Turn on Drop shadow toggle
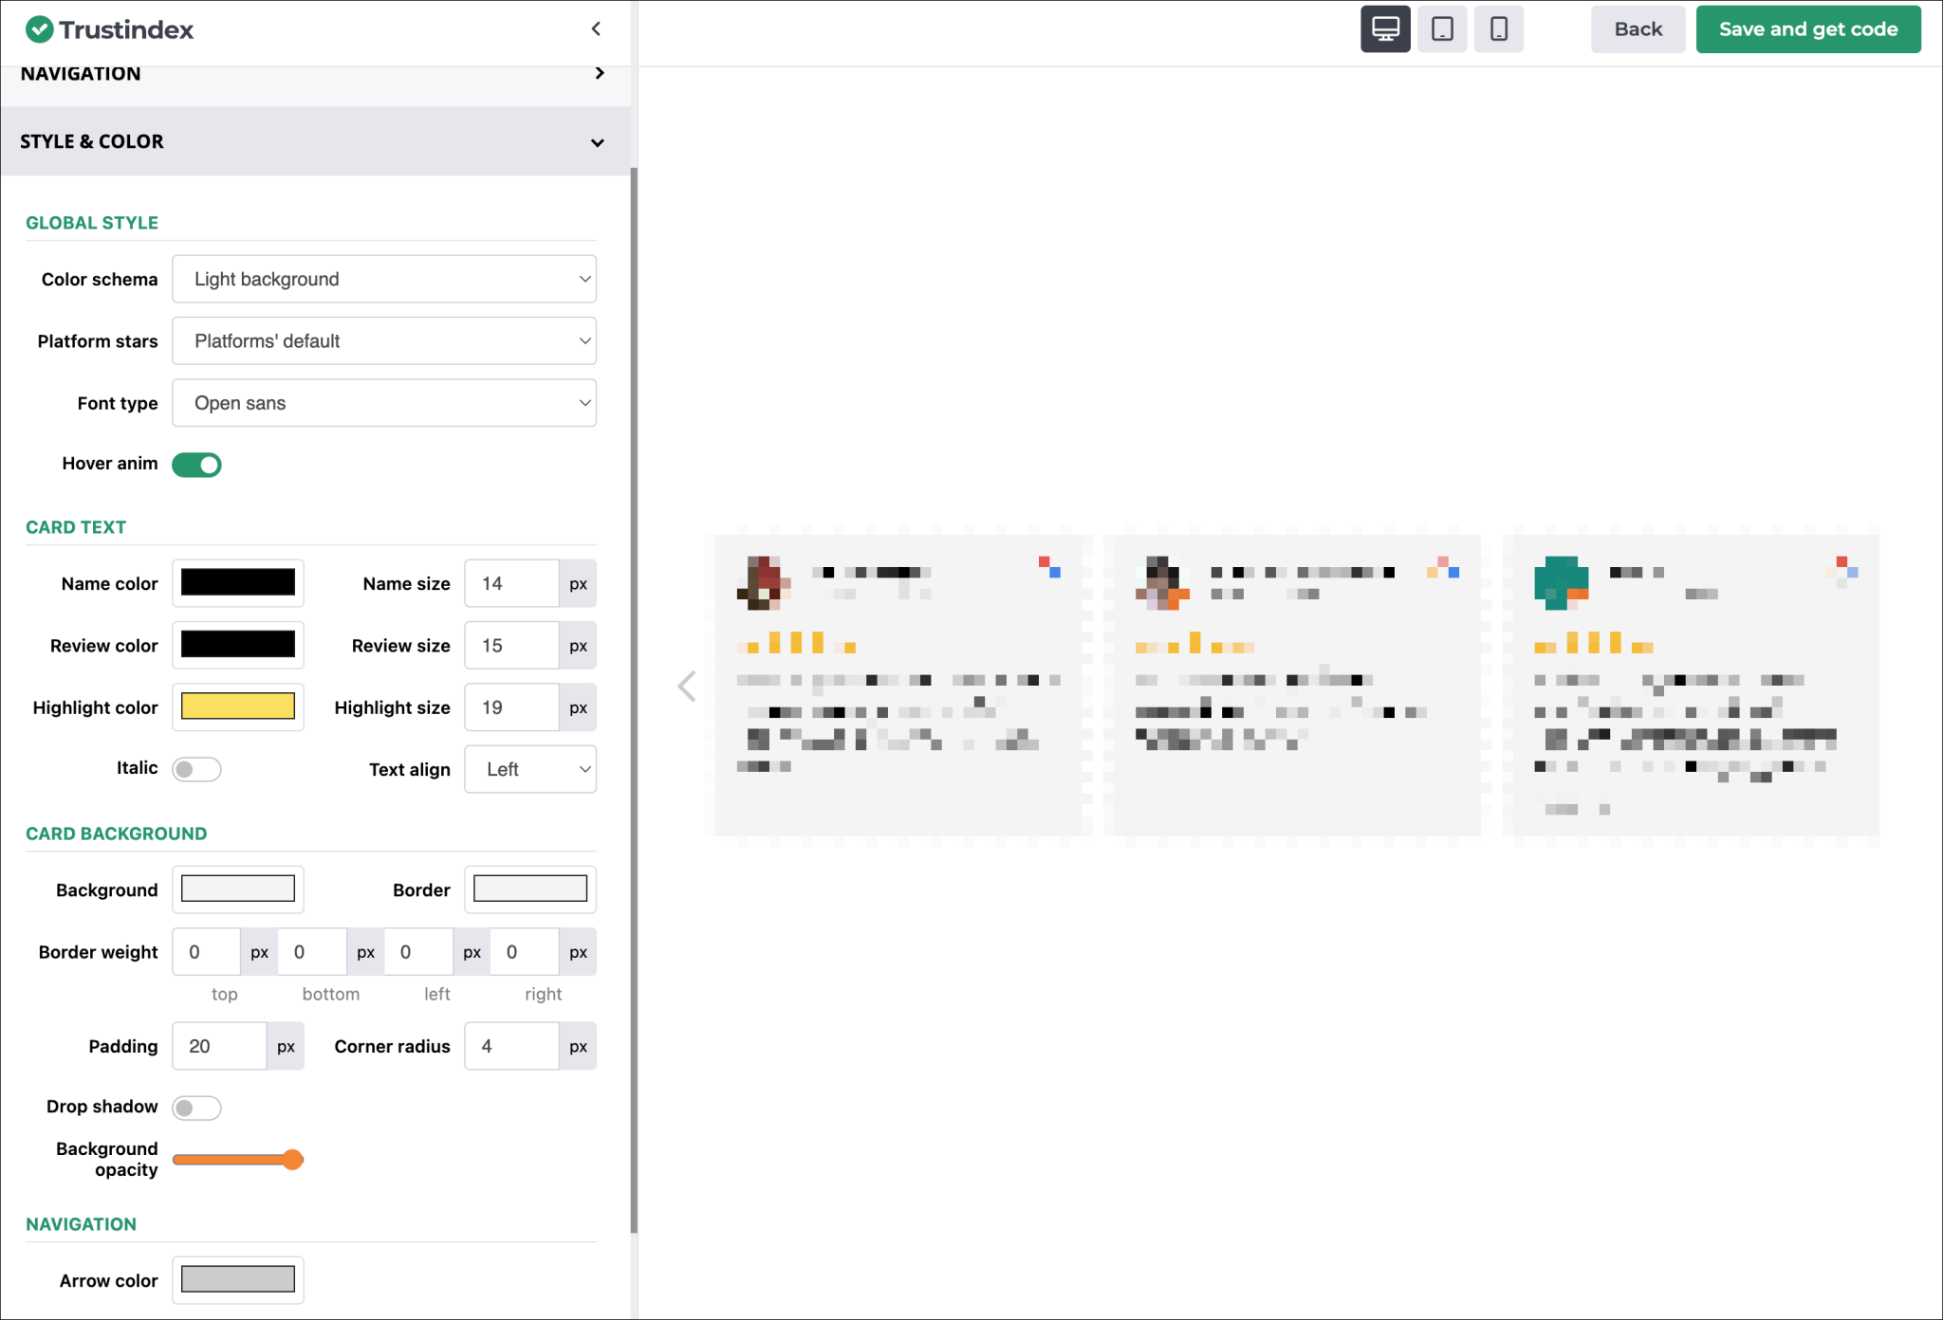 [196, 1108]
